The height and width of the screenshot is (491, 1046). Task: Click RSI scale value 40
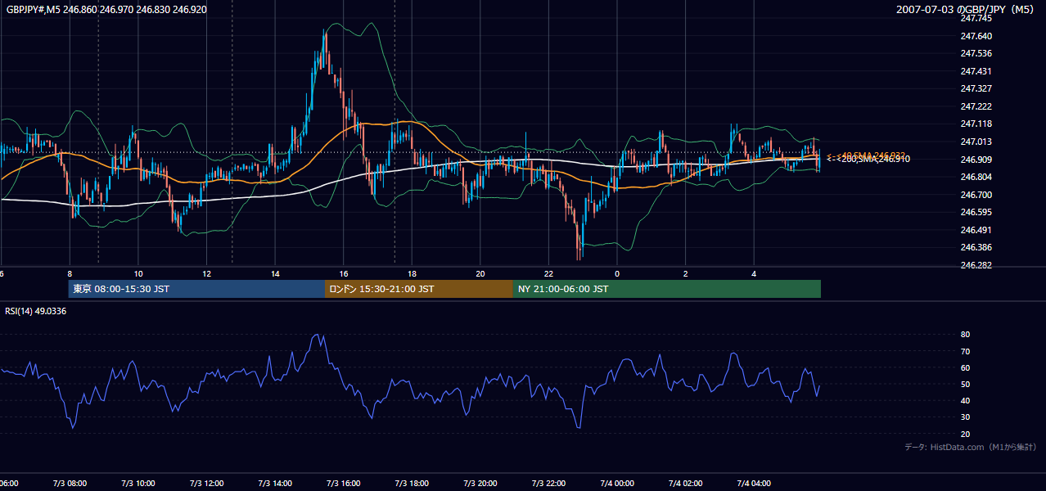965,400
